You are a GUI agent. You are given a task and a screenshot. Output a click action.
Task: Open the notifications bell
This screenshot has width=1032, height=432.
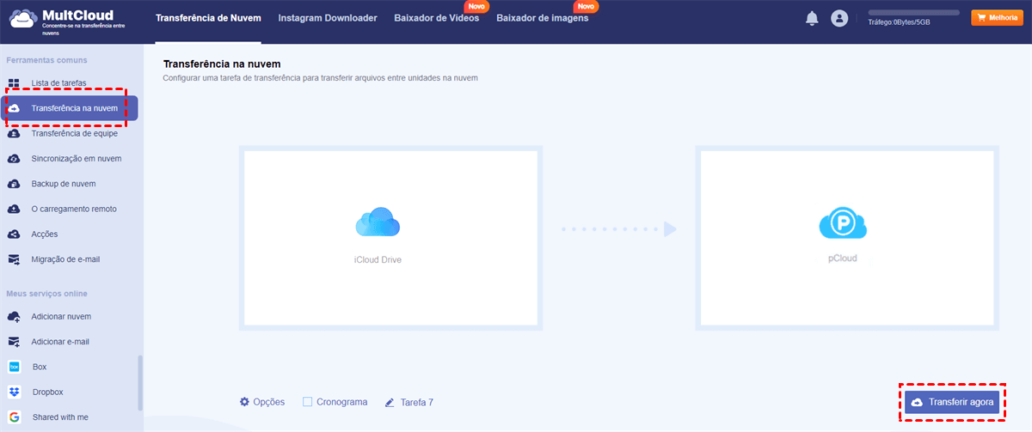click(x=812, y=18)
